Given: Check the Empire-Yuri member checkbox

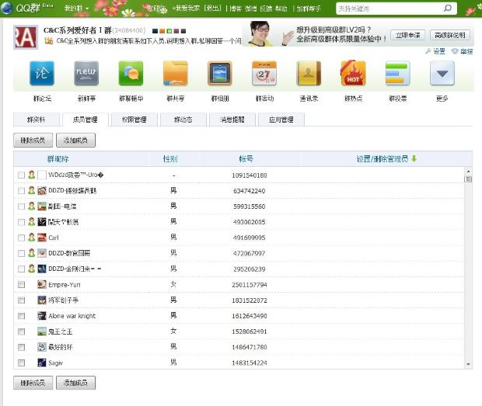Looking at the screenshot, I should (21, 284).
